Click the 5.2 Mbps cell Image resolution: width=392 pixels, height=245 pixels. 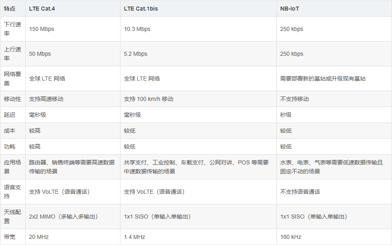coord(136,54)
